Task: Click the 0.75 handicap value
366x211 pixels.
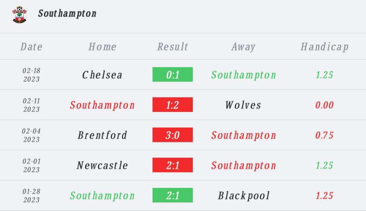Action: pos(325,135)
